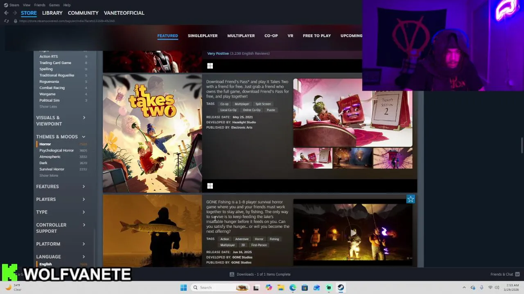Click Show Less under the genre list
The height and width of the screenshot is (294, 524).
pyautogui.click(x=48, y=107)
